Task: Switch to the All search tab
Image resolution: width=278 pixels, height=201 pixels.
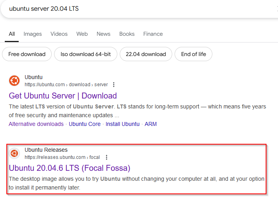Action: (x=12, y=34)
